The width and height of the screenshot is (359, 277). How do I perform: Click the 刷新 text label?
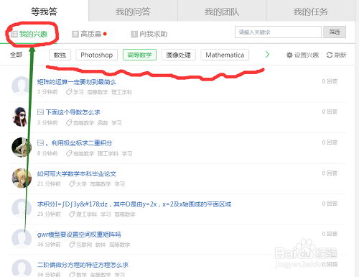[x=340, y=55]
